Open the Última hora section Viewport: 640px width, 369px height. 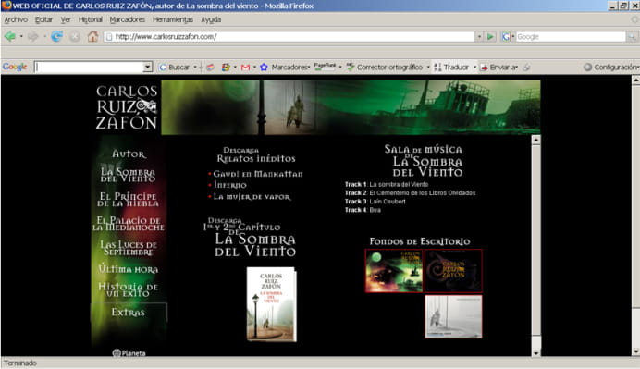129,269
